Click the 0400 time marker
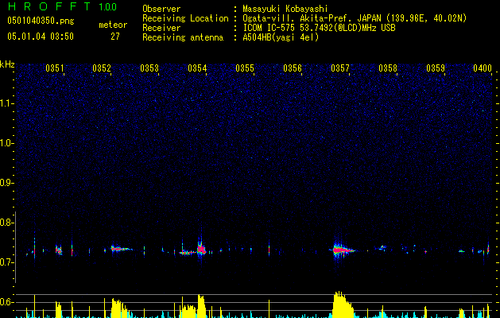 483,68
